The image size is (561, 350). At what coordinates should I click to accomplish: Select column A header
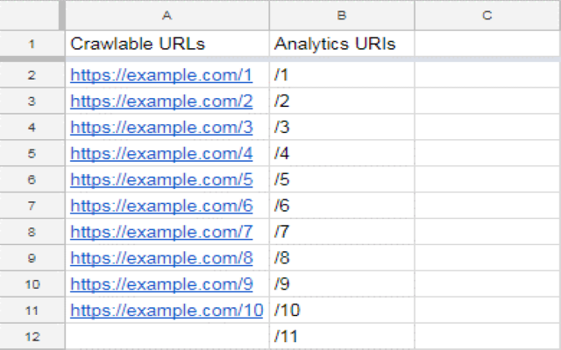167,15
